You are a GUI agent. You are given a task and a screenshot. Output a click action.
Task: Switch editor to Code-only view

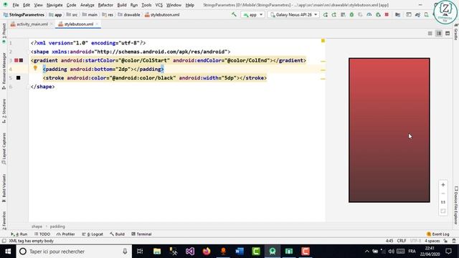pos(430,34)
